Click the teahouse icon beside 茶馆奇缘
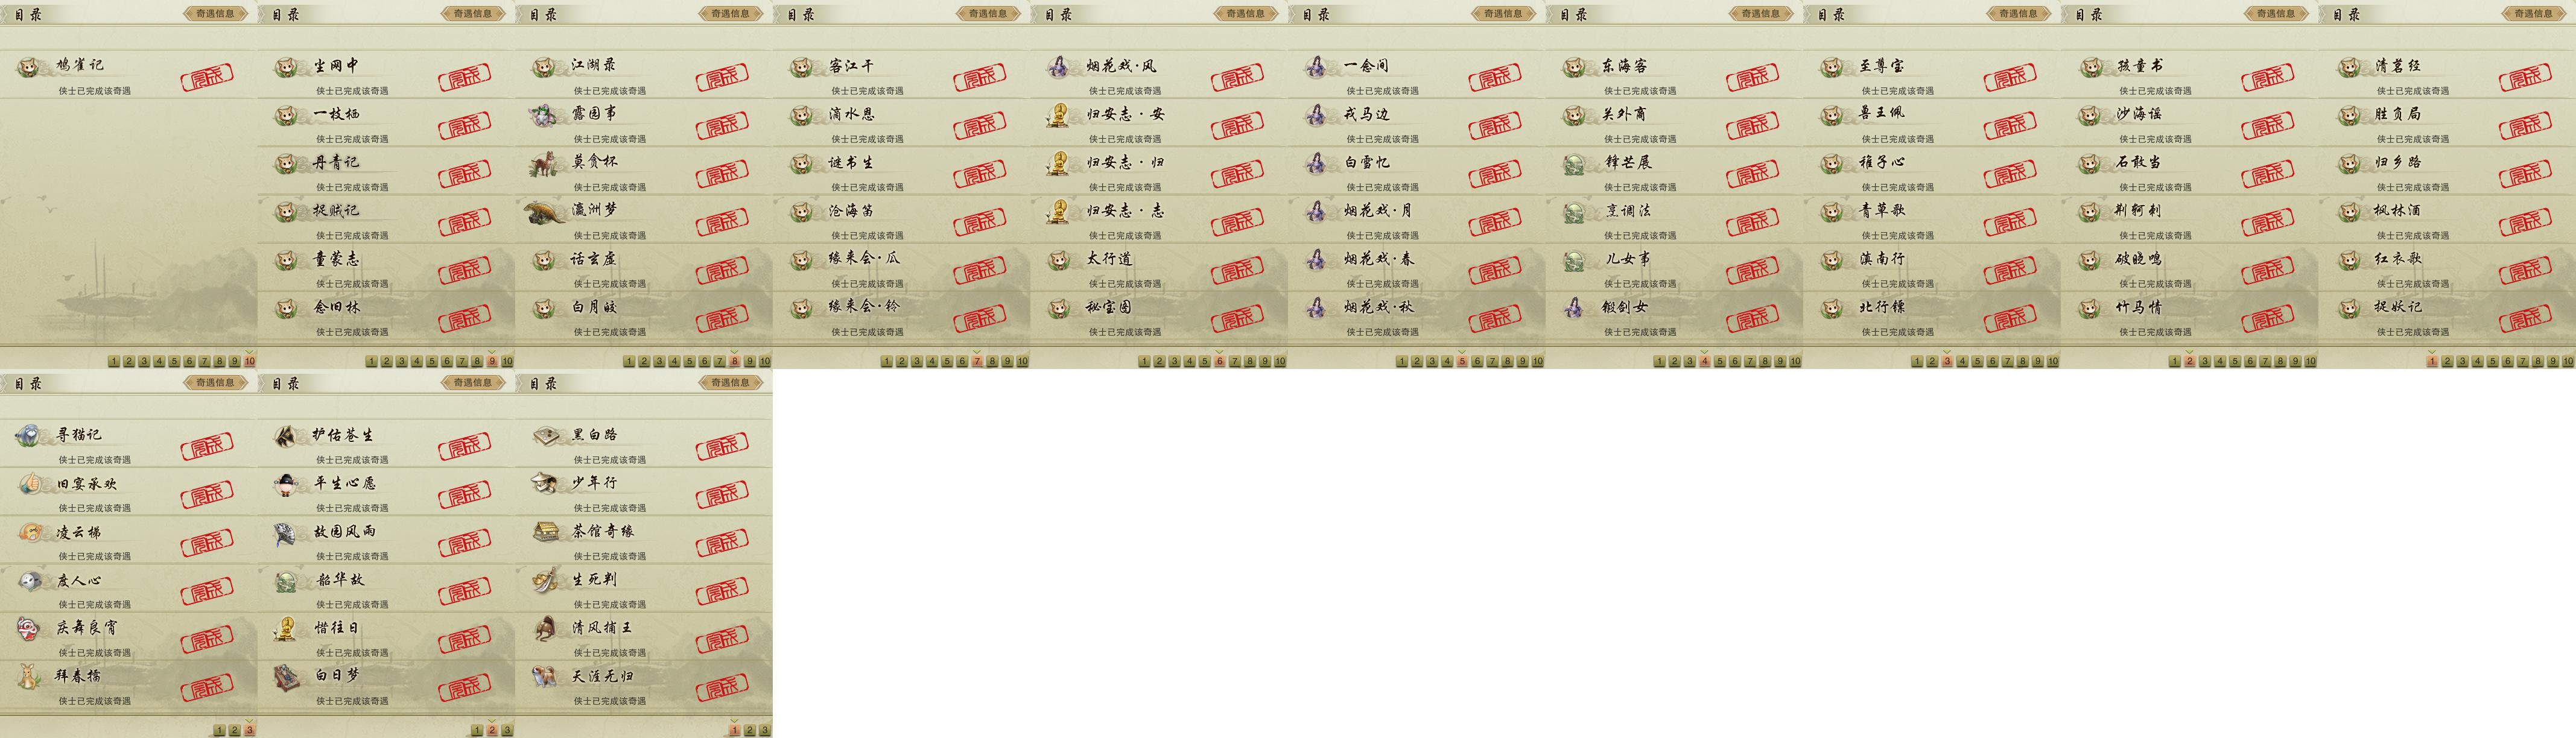 pos(546,532)
